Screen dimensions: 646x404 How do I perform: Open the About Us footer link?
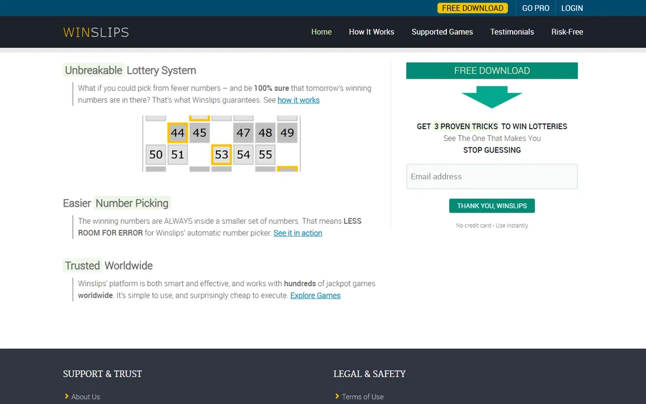pos(86,396)
